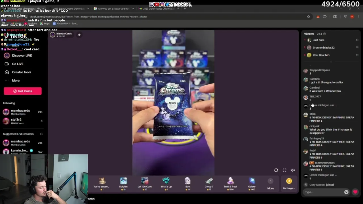The height and width of the screenshot is (204, 363).
Task: Click the chat Type... input field
Action: [x=323, y=192]
